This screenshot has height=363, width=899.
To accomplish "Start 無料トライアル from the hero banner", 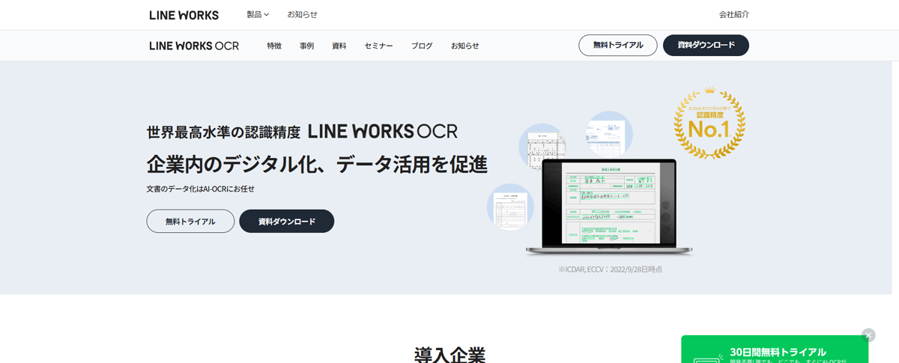I will pos(190,222).
